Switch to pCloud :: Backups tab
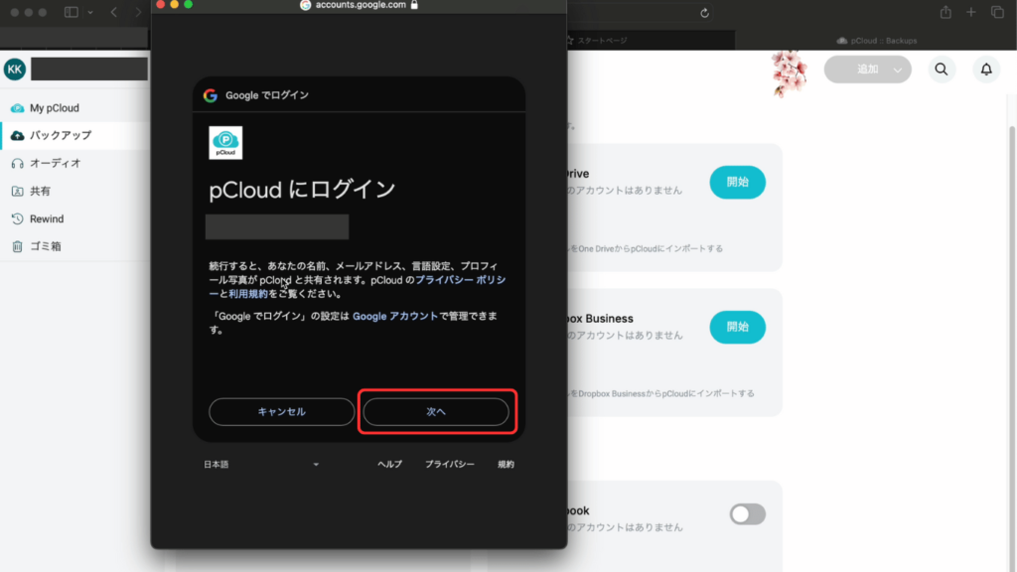This screenshot has width=1017, height=572. pos(876,40)
